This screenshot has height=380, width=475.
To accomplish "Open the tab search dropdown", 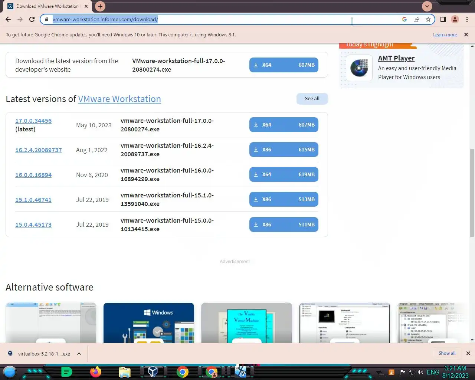I will (427, 6).
